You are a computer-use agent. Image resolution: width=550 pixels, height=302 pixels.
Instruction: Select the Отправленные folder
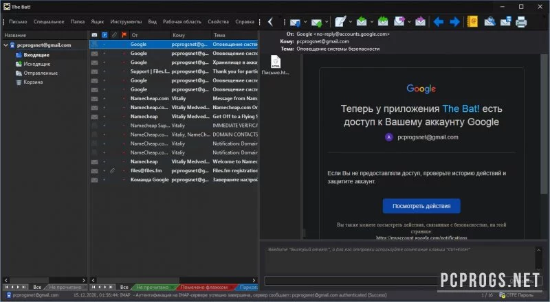(41, 73)
